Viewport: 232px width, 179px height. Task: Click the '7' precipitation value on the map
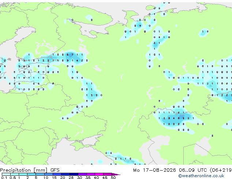coord(72,55)
